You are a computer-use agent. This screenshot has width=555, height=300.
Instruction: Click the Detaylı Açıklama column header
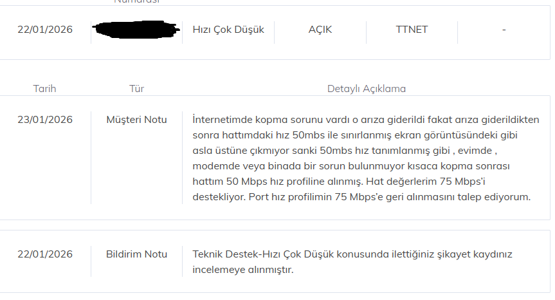pos(367,89)
